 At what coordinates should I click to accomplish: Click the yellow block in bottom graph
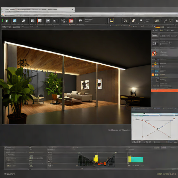(x=96, y=158)
